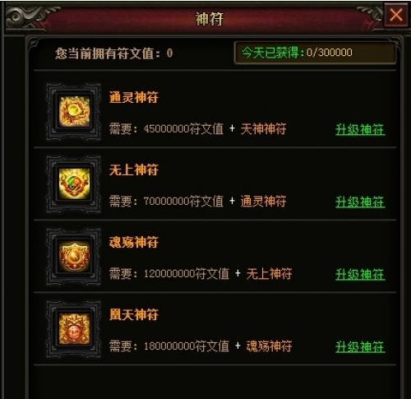The width and height of the screenshot is (411, 399).
Task: Click the 魂殇神符 orange title heading
Action: [x=134, y=242]
